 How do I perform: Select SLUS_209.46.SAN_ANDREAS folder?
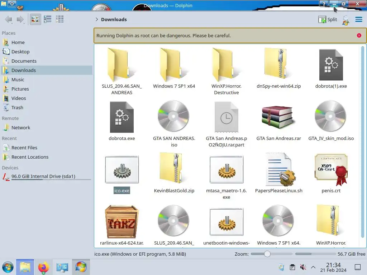(122, 71)
